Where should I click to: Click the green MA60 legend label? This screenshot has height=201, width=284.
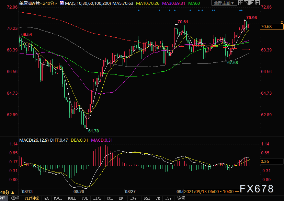(194, 3)
